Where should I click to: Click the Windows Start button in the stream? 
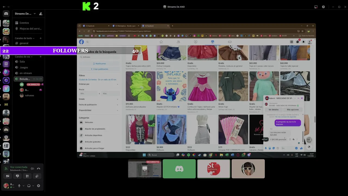pos(144,155)
